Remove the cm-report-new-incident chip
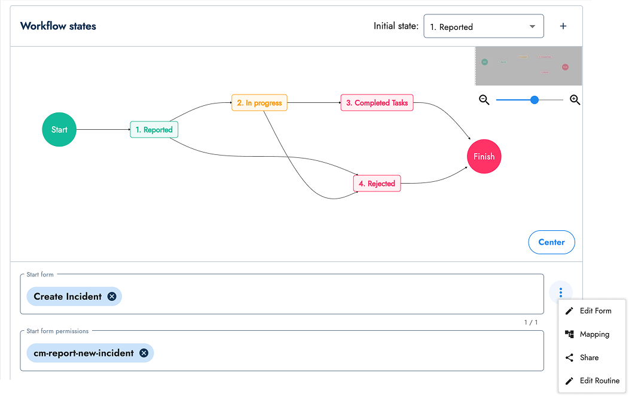629x396 pixels. pyautogui.click(x=143, y=353)
